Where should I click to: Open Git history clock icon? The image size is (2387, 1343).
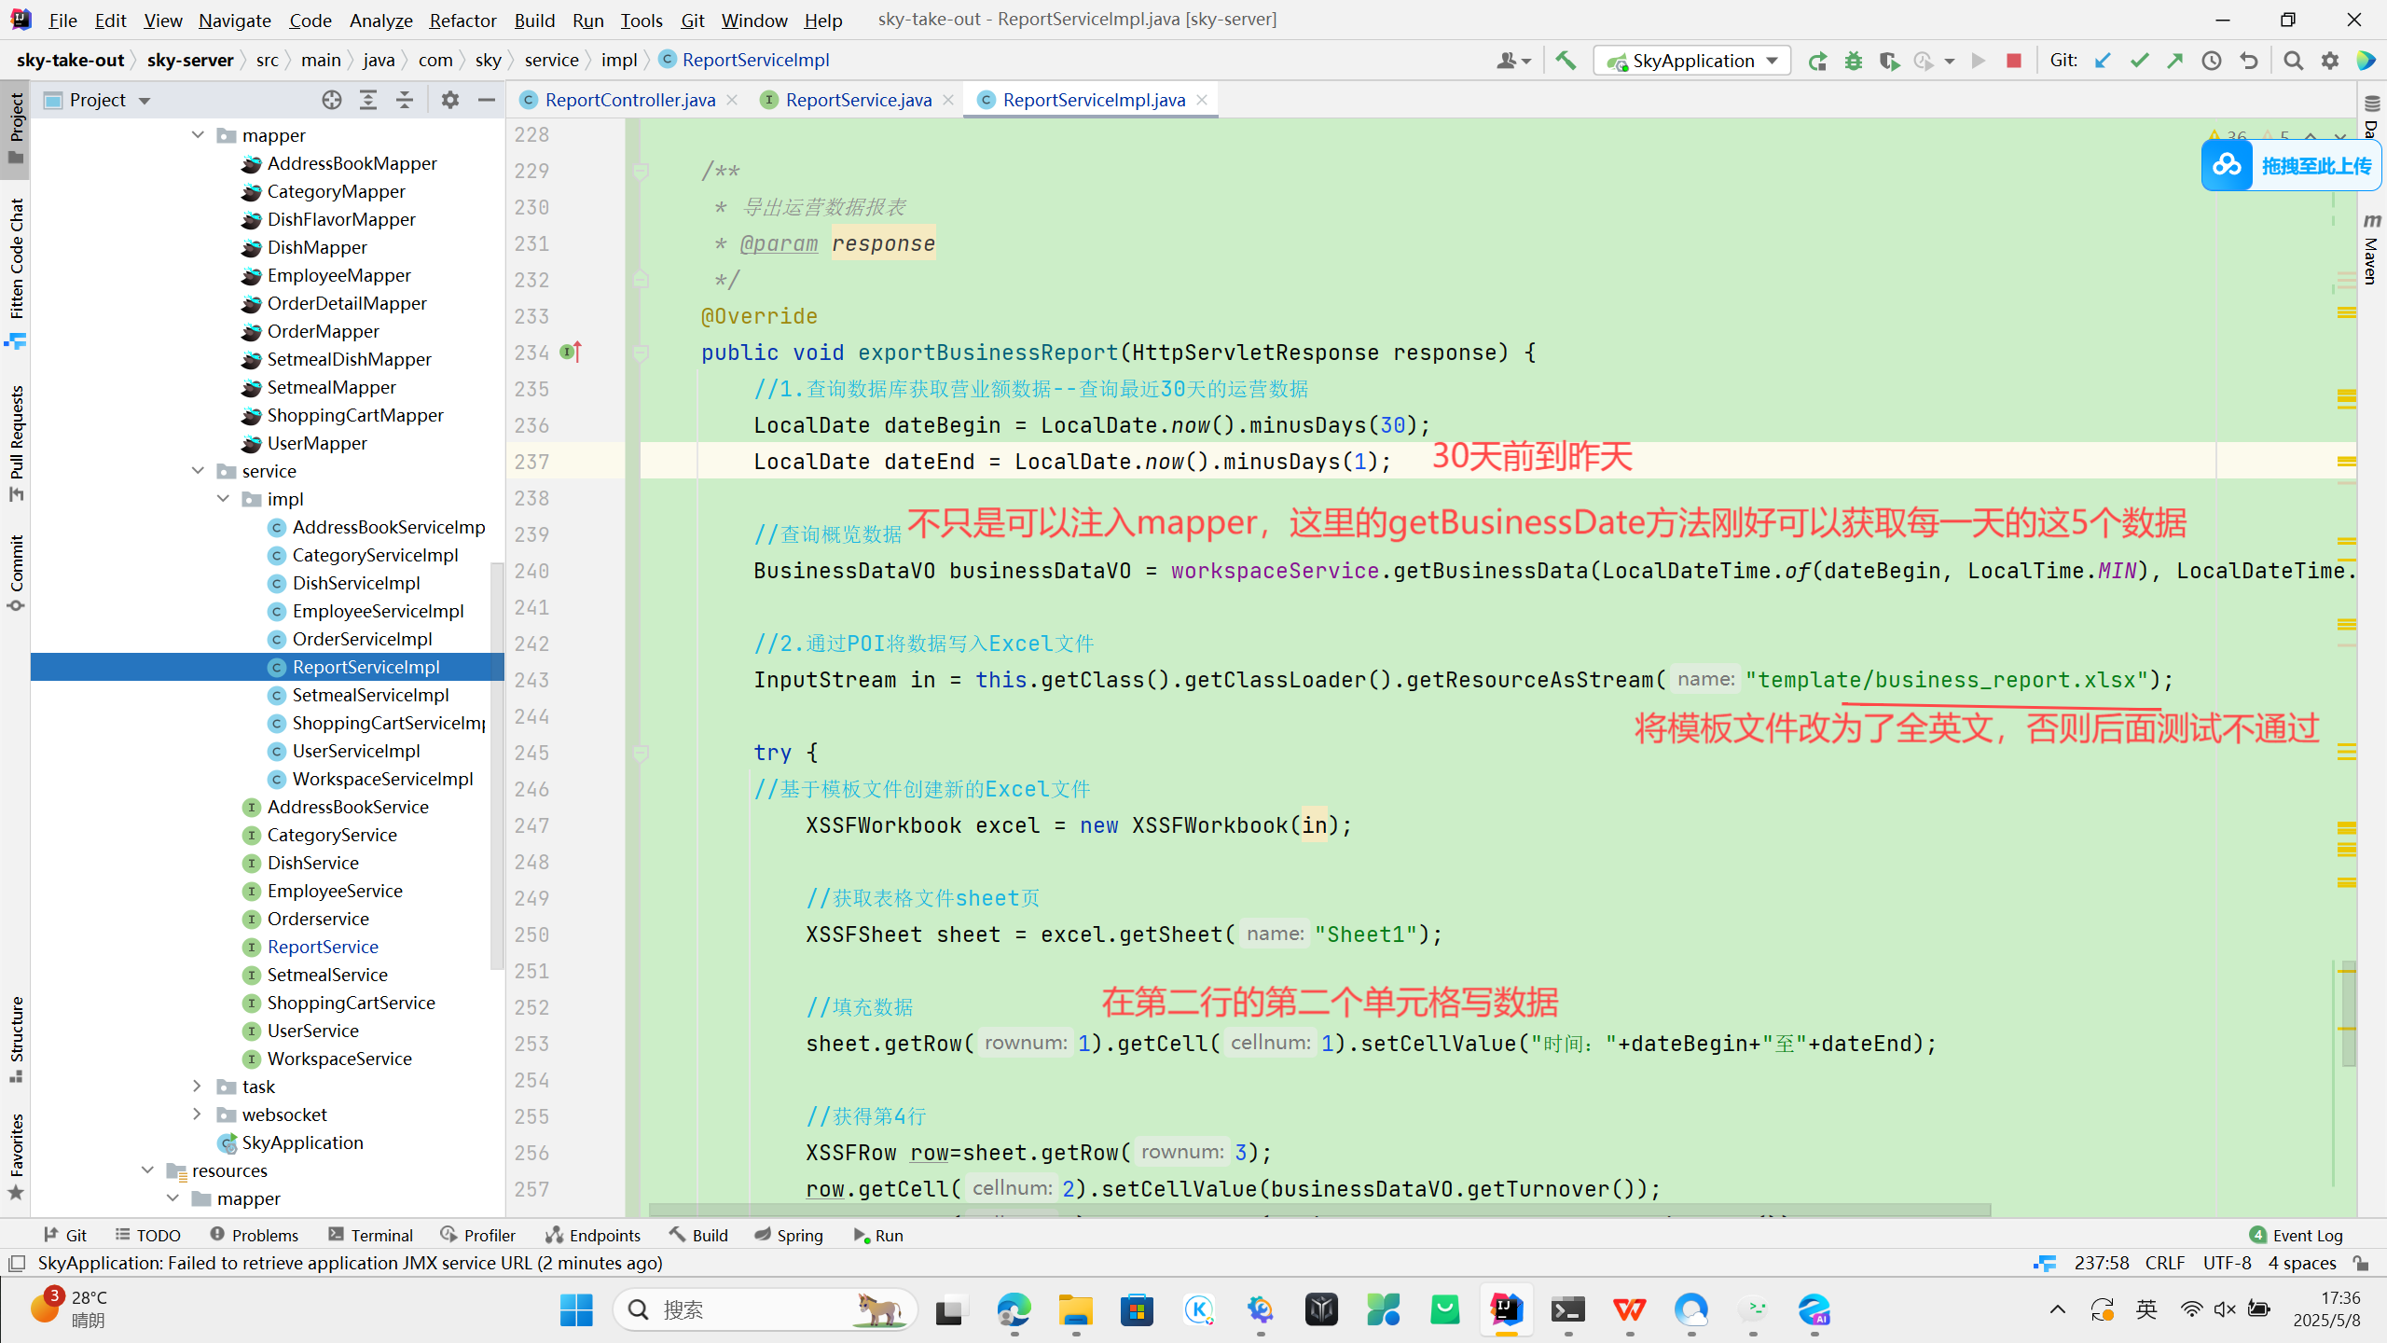point(2212,61)
